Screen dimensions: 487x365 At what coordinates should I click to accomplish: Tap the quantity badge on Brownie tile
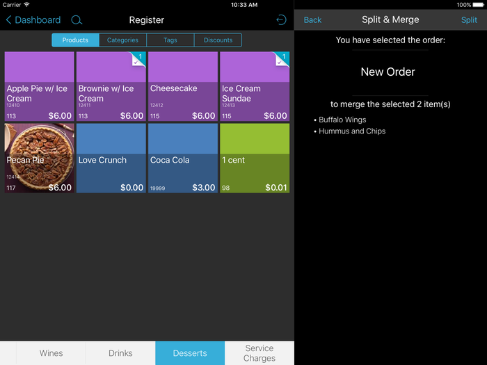click(139, 58)
